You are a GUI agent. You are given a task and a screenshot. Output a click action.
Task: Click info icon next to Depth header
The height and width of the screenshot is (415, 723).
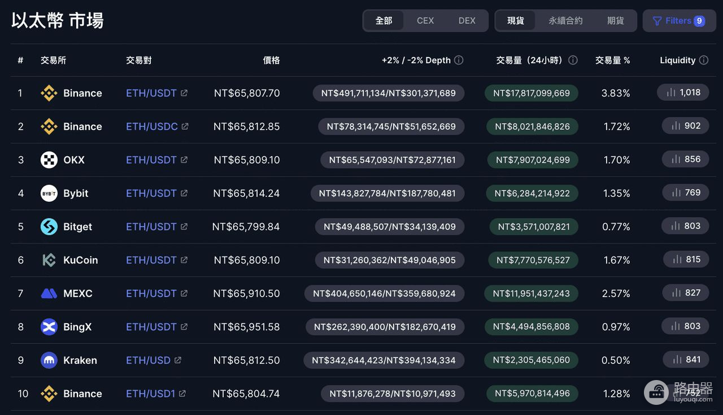(x=459, y=60)
